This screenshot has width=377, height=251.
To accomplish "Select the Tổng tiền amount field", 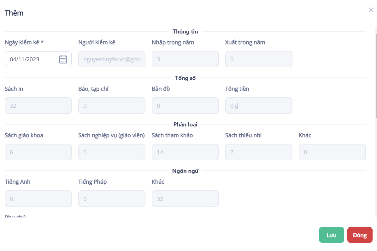I will coord(259,106).
